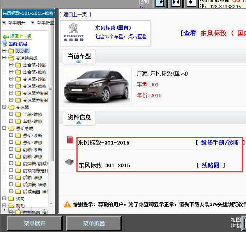Viewport: 246px width, 232px height.
Task: Select the 制动 tree item
Action: (x=20, y=206)
